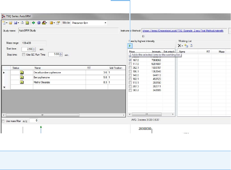Uncheck the 167.0 mass checkbox
This screenshot has width=231, height=170.
(130, 60)
